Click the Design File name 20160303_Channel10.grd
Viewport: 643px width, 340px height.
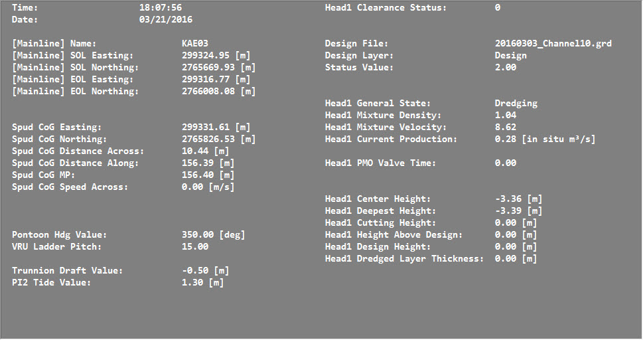[x=553, y=44]
